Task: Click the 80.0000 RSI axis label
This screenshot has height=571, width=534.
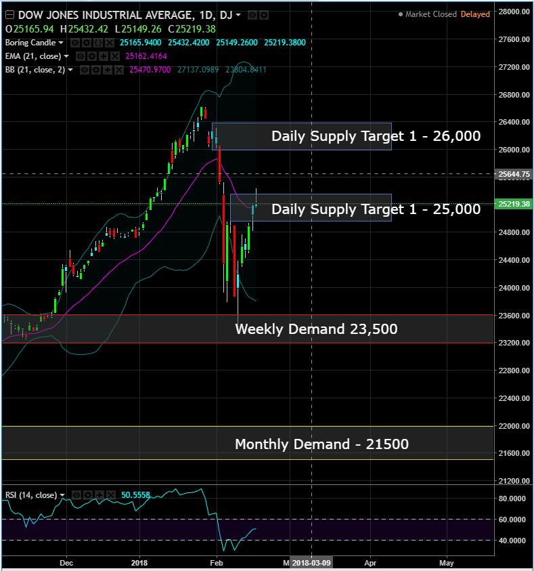Action: click(x=512, y=498)
